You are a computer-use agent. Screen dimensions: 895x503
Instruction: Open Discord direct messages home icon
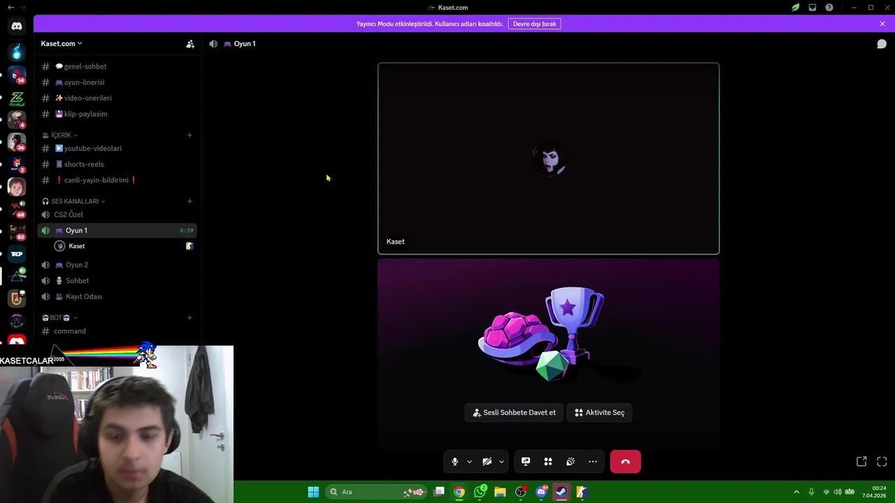pyautogui.click(x=17, y=27)
